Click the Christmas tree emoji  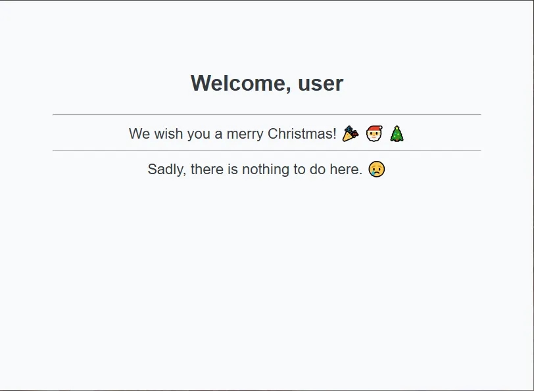[x=397, y=134]
